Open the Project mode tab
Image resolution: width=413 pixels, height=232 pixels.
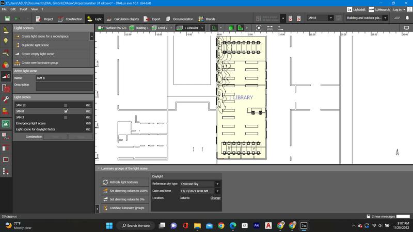[x=44, y=19]
